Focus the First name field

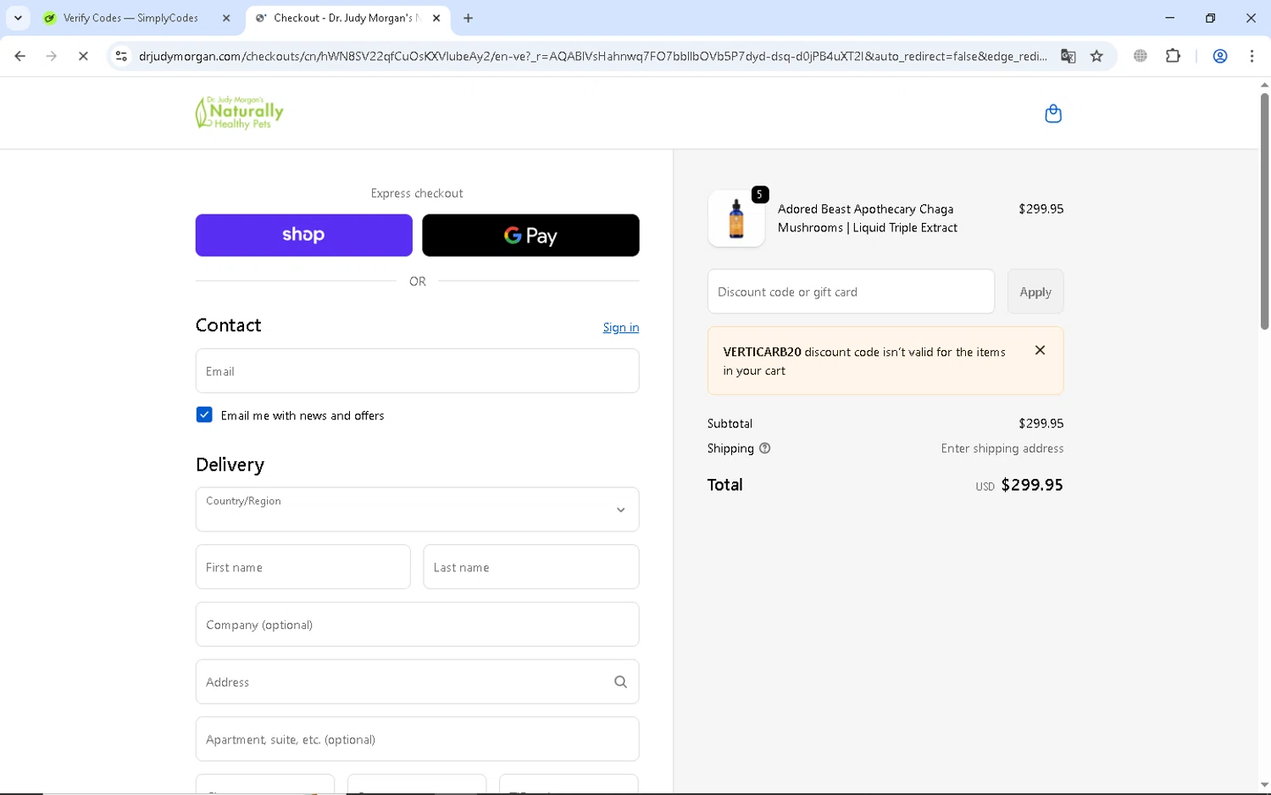[x=302, y=567]
